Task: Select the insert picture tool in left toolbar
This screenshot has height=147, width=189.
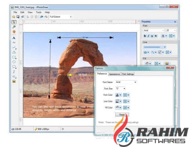Action: tap(14, 82)
